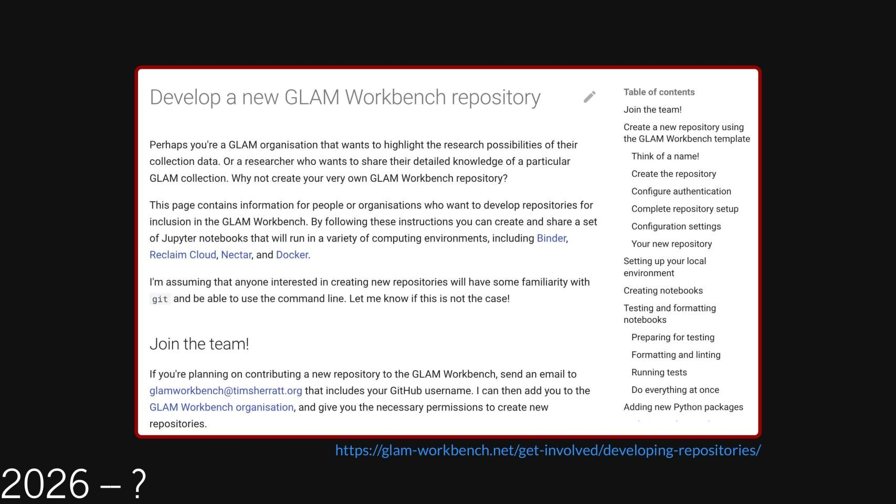Screen dimensions: 896x504
Task: Click the glamworkbench@timsherratt.org email link
Action: pos(226,391)
